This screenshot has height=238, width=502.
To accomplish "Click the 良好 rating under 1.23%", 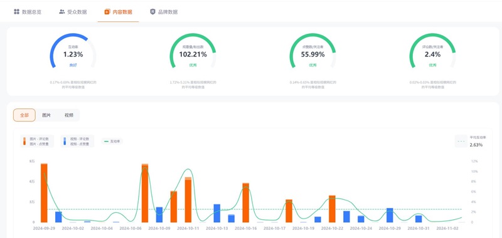I will point(73,65).
